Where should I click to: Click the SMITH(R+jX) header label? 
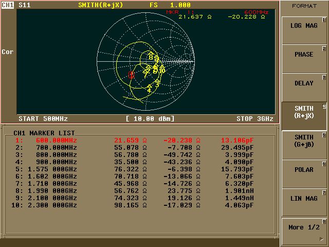point(101,5)
